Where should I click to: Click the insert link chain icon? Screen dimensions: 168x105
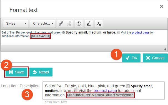coord(61,24)
